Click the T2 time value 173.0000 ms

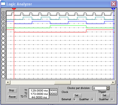(39, 94)
